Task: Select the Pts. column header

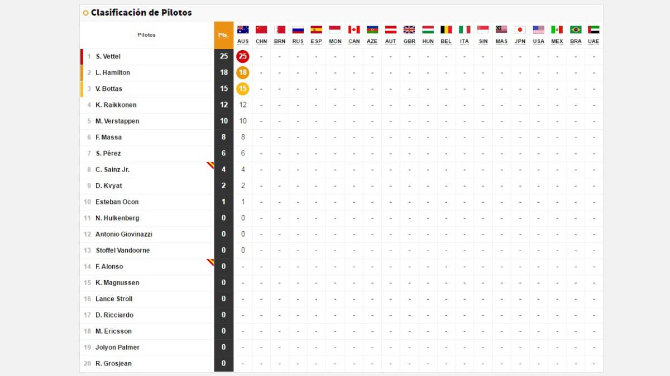Action: [x=223, y=35]
